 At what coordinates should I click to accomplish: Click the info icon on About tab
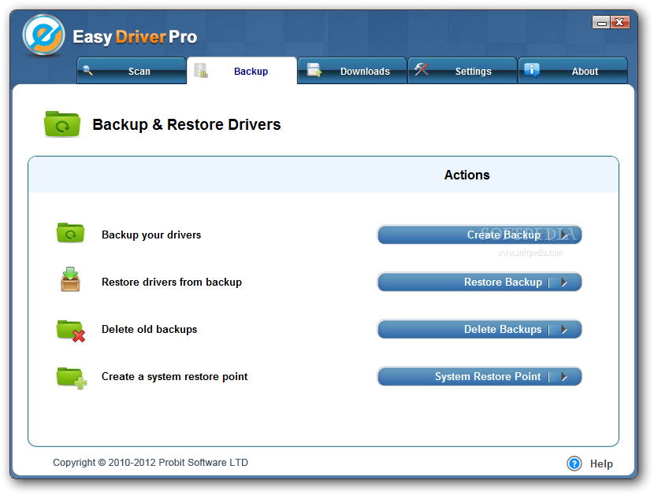click(x=532, y=70)
